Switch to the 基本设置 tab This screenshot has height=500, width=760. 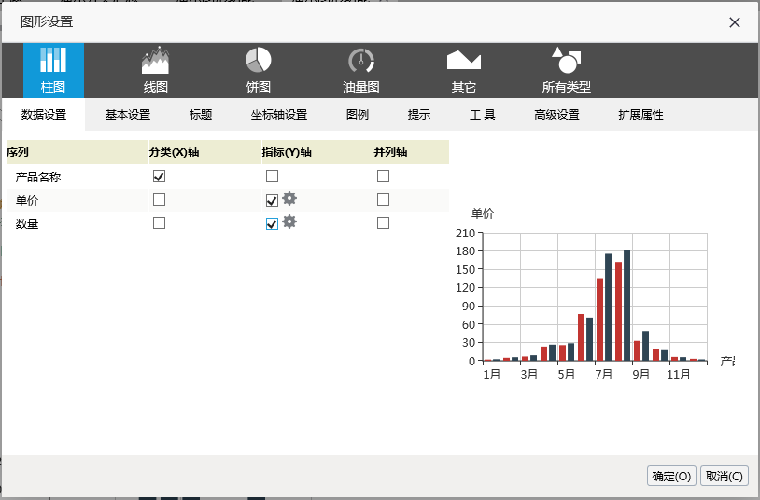tap(128, 115)
